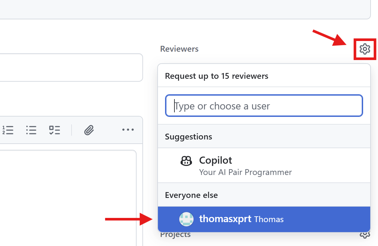378x246 pixels.
Task: Insert a numbered list
Action: [8, 130]
